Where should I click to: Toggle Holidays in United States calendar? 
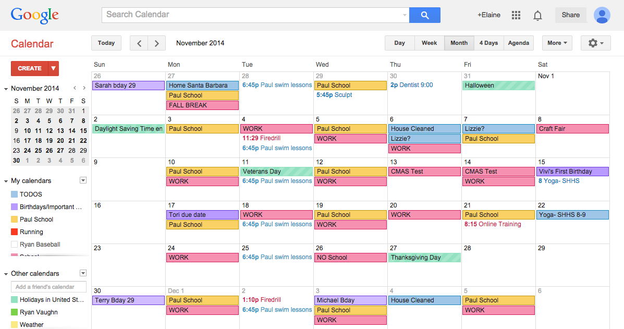(14, 300)
